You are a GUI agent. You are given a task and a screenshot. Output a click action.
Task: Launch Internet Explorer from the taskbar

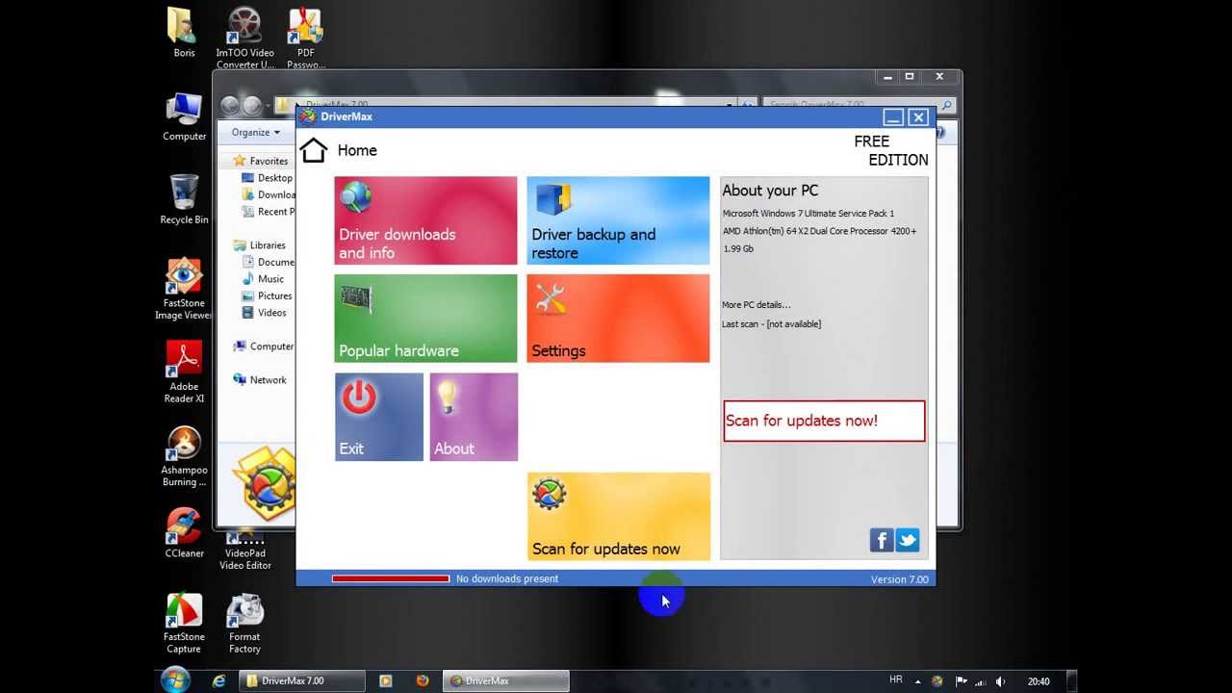tap(219, 680)
